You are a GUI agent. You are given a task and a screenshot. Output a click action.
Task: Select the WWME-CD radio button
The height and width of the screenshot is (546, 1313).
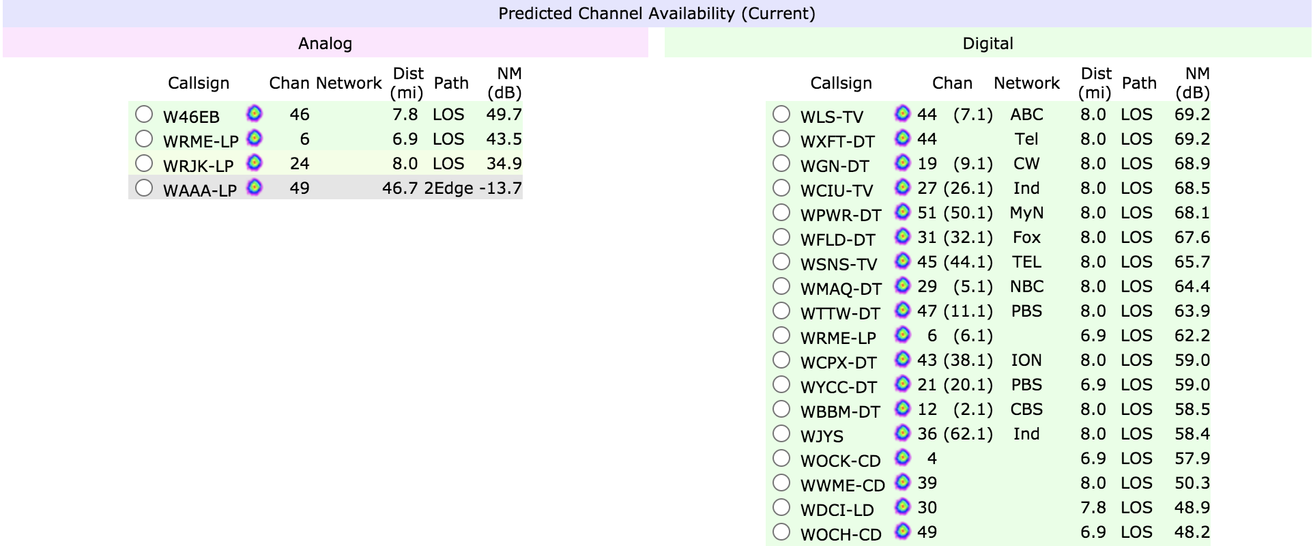[x=781, y=483]
